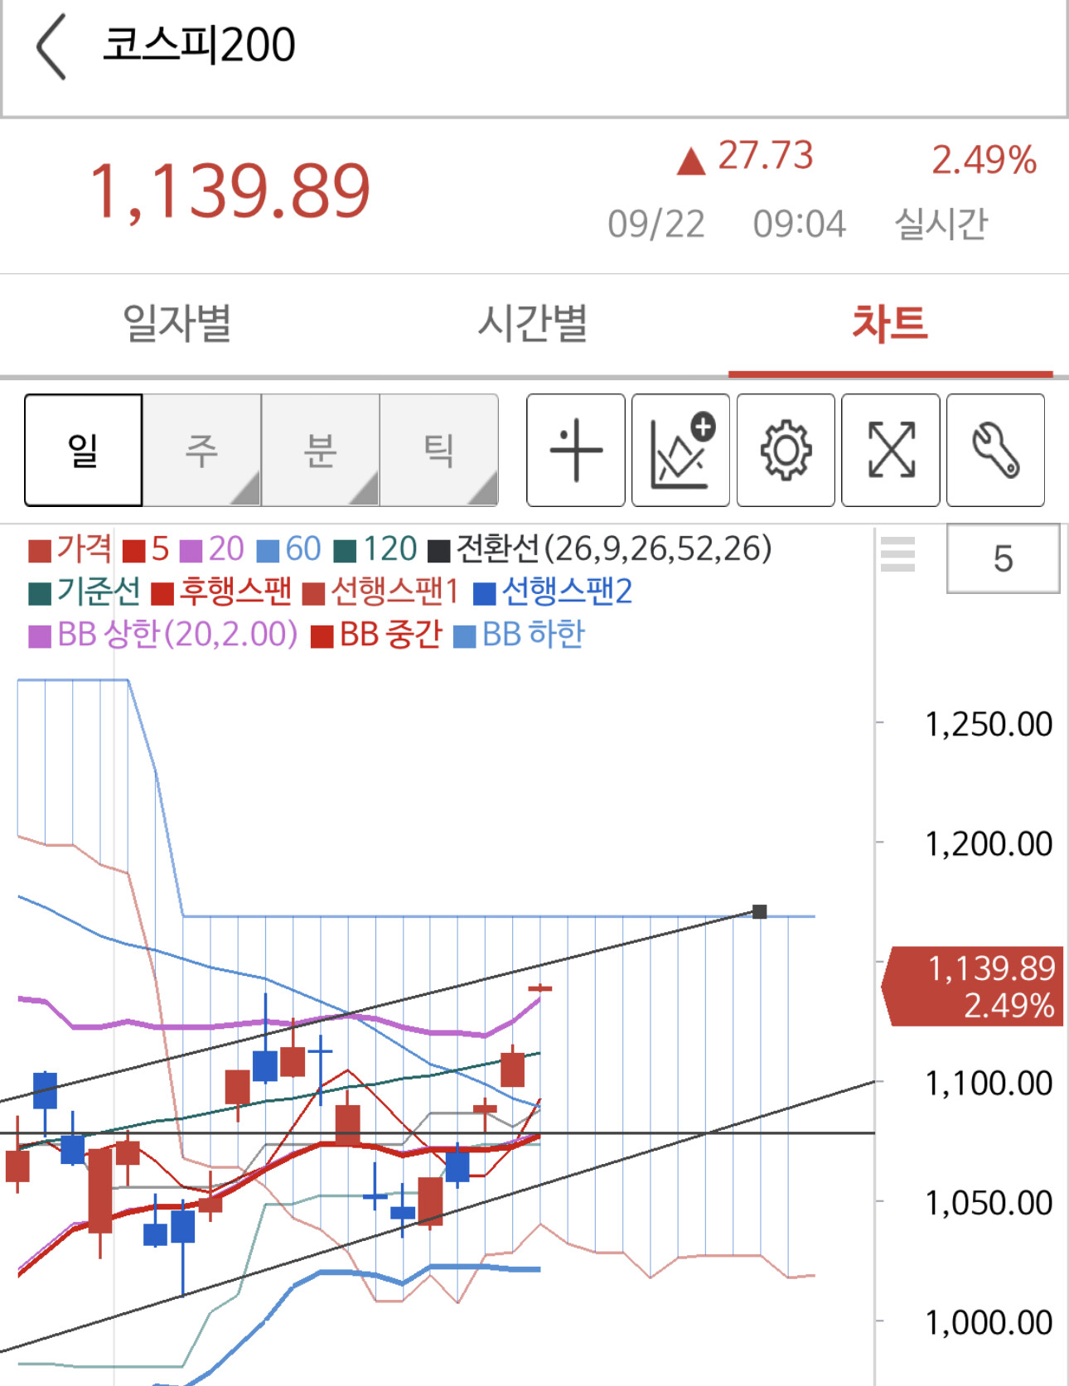Activate the crosshair tool icon
The width and height of the screenshot is (1069, 1386).
(x=576, y=450)
